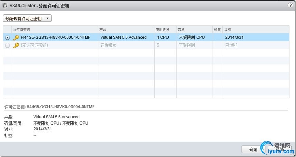Click license key heading in details section
The image size is (296, 157).
49,107
